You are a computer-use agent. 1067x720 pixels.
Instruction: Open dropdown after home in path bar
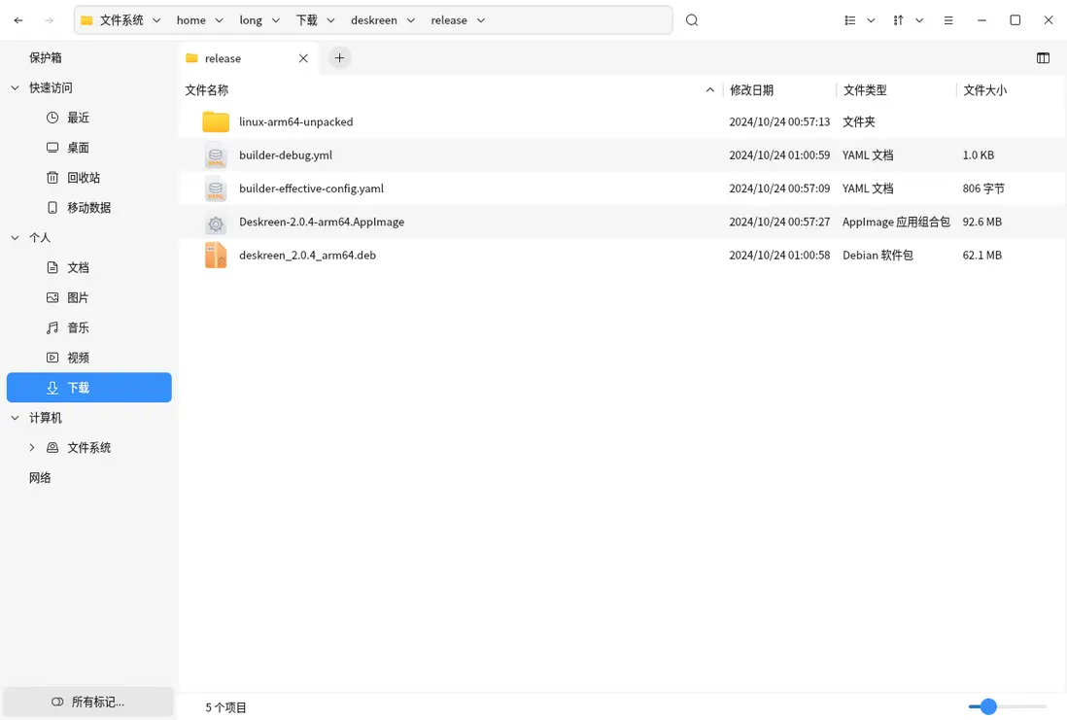pyautogui.click(x=219, y=20)
